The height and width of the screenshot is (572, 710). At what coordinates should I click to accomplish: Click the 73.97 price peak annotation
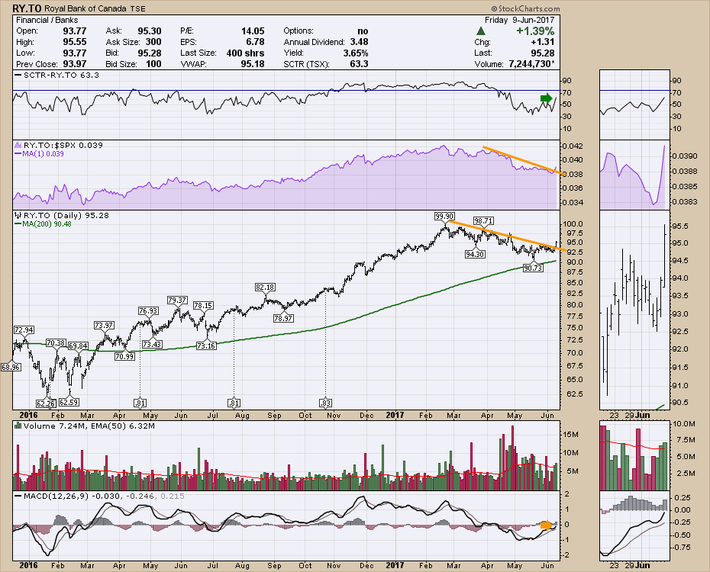click(x=104, y=326)
